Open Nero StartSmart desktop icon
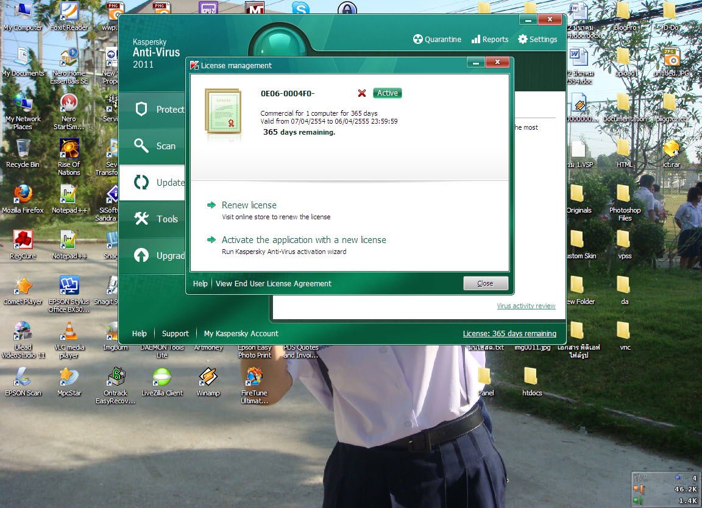Viewport: 702px width, 508px height. click(69, 112)
